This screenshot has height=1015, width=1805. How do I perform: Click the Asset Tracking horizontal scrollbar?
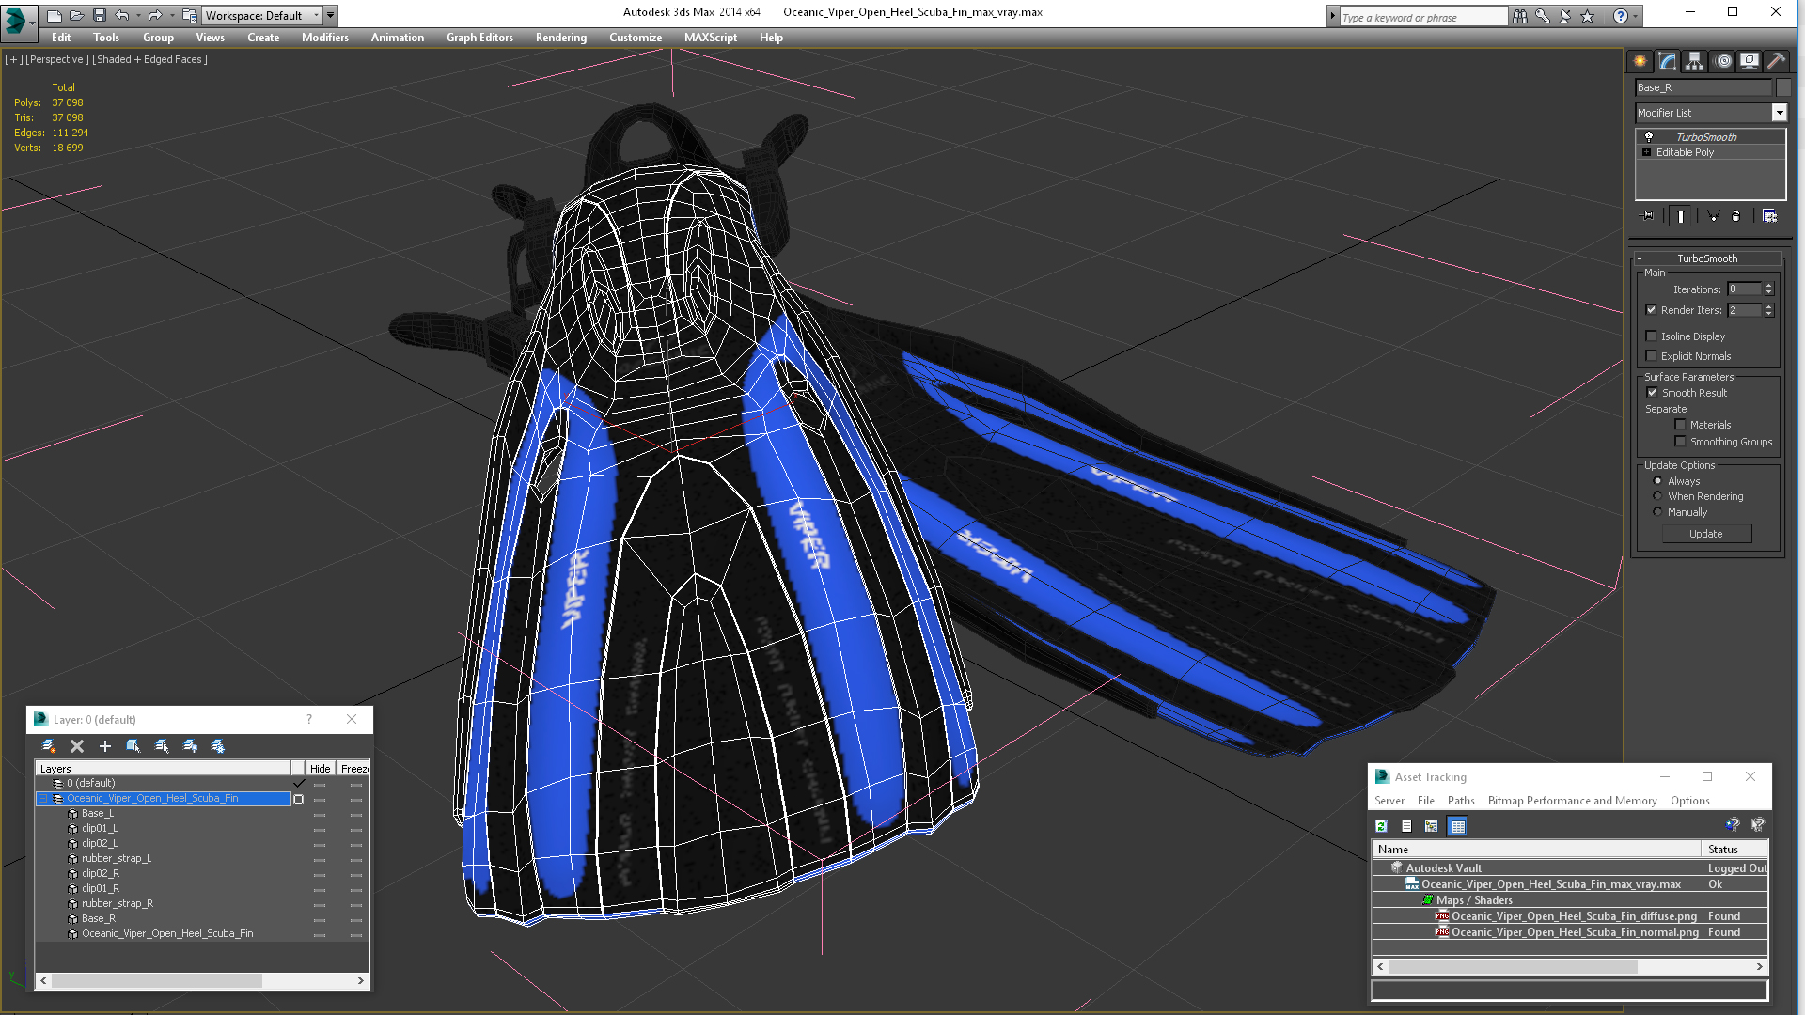1570,966
